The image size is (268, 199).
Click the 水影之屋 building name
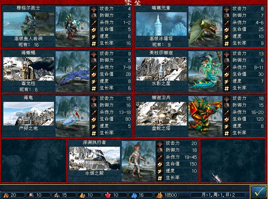[161, 83]
